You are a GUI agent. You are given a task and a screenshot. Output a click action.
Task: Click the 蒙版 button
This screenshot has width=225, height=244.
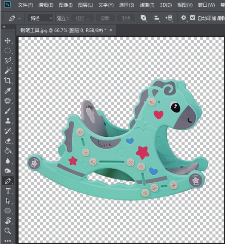(x=105, y=18)
